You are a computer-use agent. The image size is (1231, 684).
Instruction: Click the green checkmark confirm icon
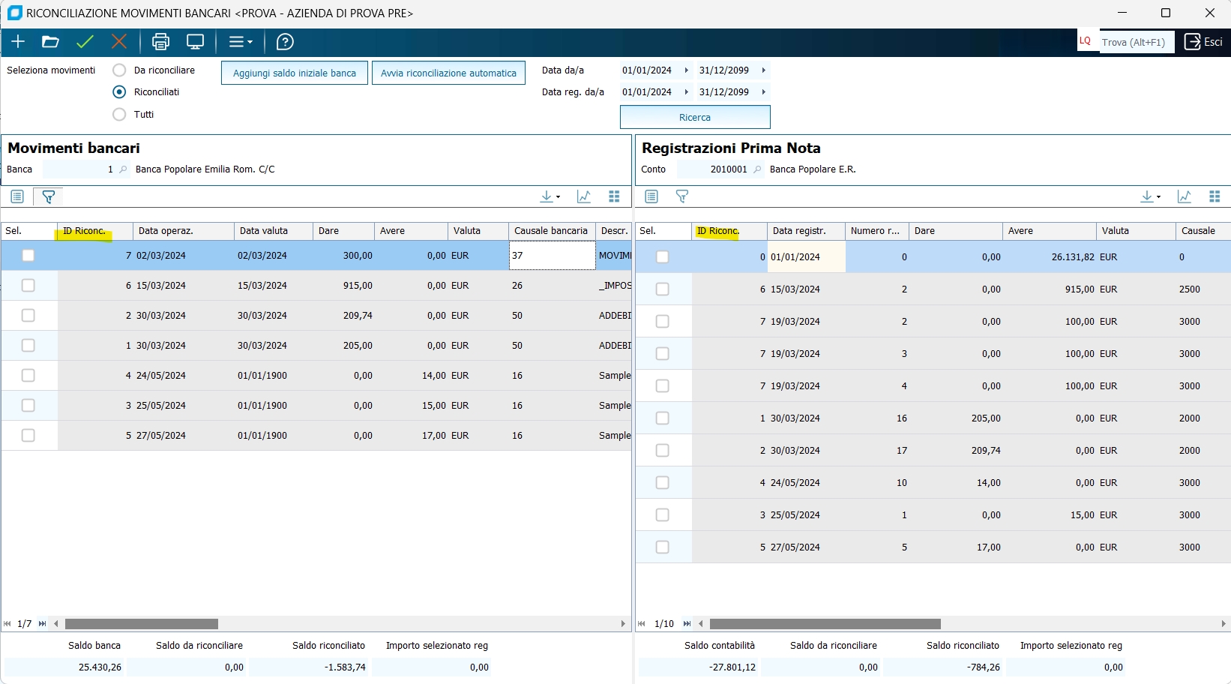85,42
